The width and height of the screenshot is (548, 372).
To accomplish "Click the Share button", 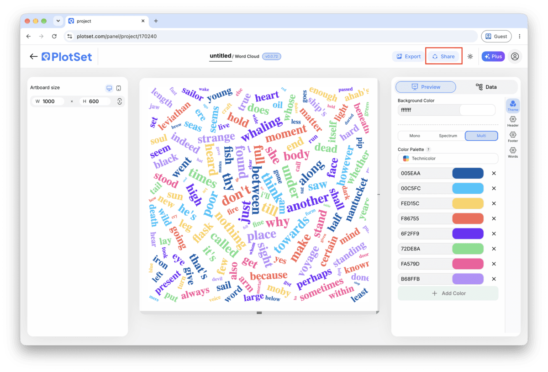I will [x=443, y=56].
